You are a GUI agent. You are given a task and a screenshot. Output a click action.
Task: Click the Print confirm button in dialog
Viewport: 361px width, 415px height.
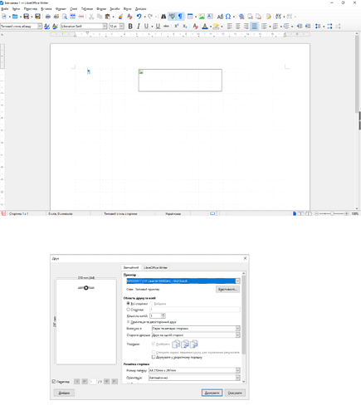(x=212, y=393)
